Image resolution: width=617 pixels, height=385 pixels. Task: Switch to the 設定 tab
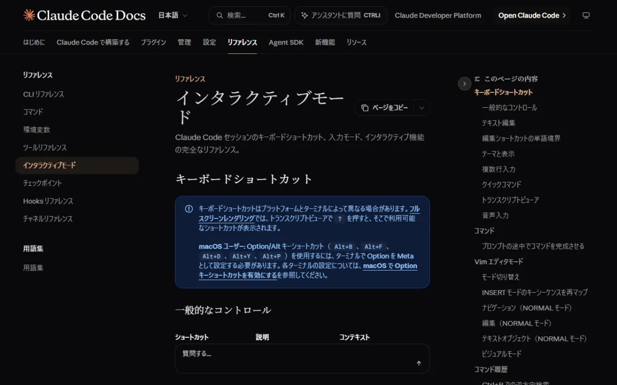(x=209, y=42)
